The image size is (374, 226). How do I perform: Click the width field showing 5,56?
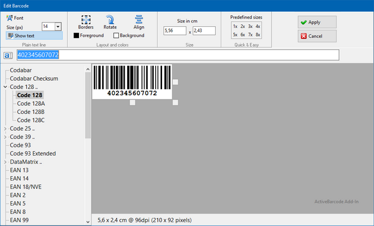click(x=175, y=31)
